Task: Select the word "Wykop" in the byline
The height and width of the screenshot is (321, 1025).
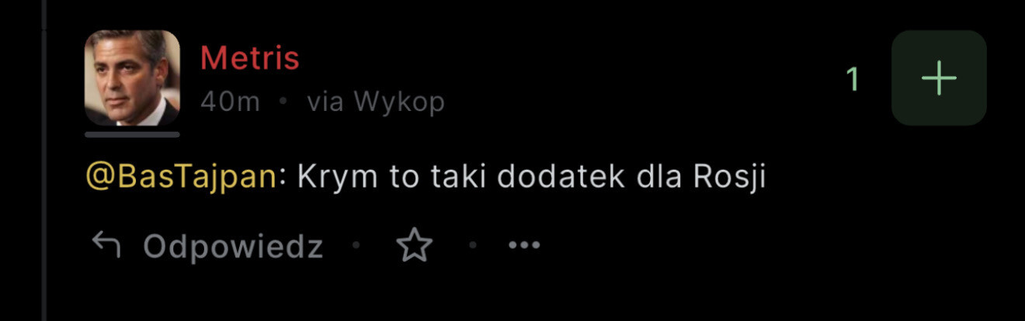Action: click(x=399, y=102)
